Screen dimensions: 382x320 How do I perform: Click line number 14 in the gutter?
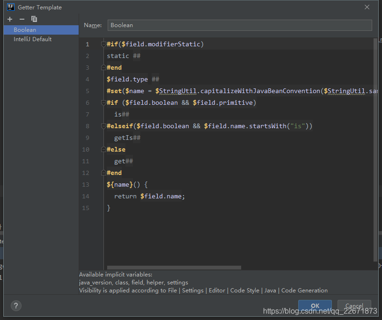click(86, 196)
